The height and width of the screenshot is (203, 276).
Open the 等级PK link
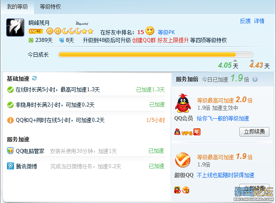166,32
